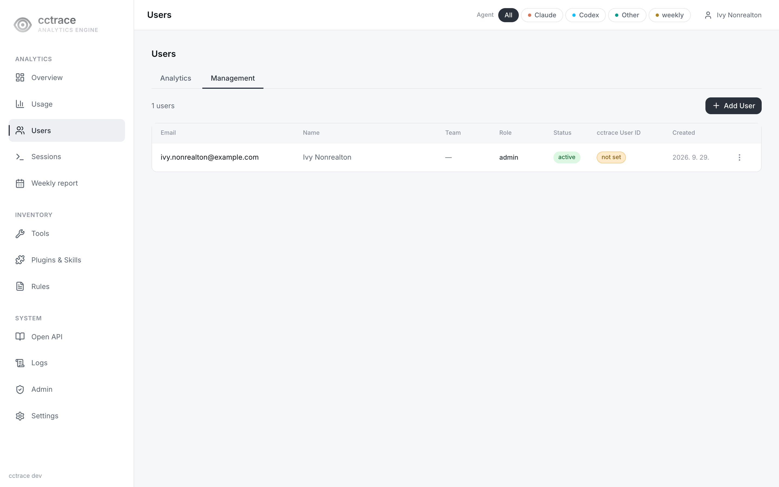Click the Logs scroll icon
Viewport: 779px width, 487px height.
(x=20, y=363)
